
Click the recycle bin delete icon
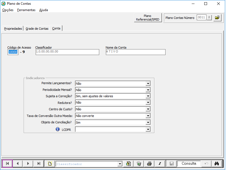138,164
